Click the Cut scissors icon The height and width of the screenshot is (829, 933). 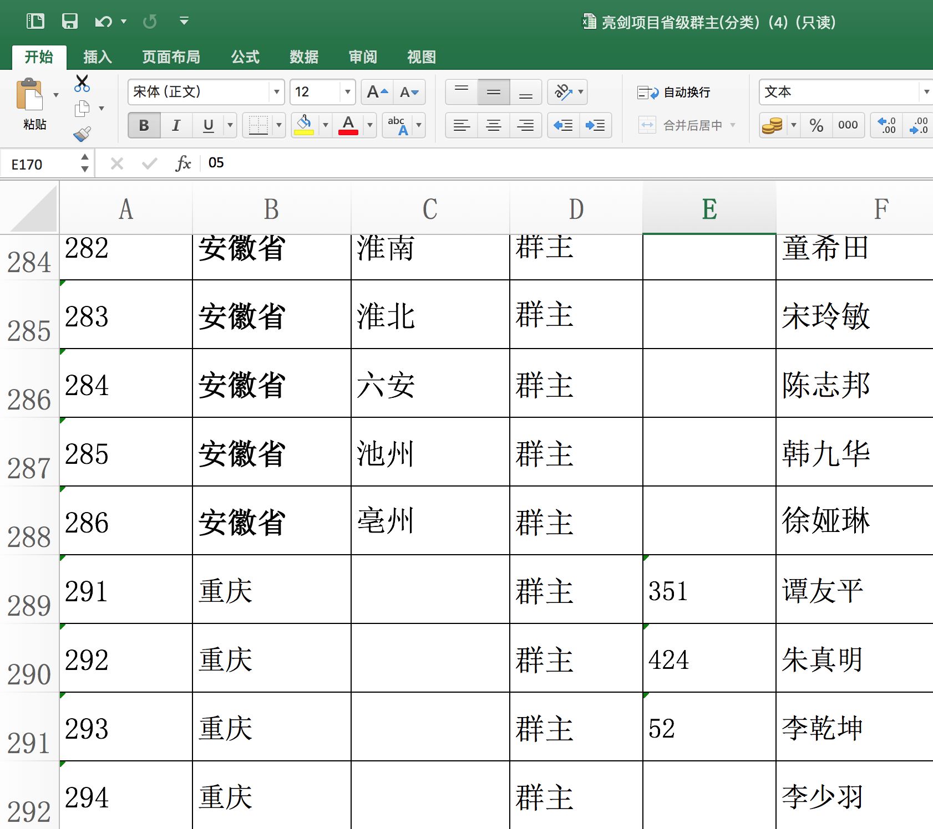82,84
